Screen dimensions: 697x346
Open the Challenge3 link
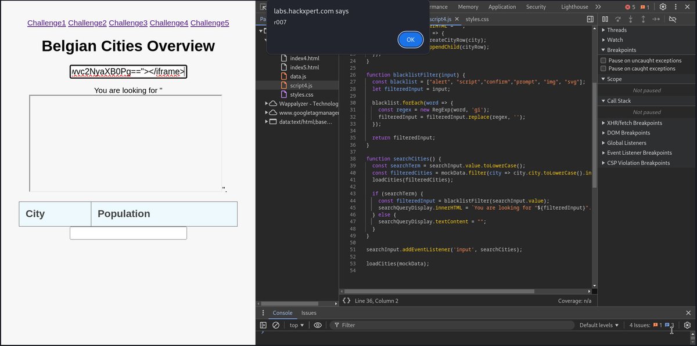tap(128, 23)
